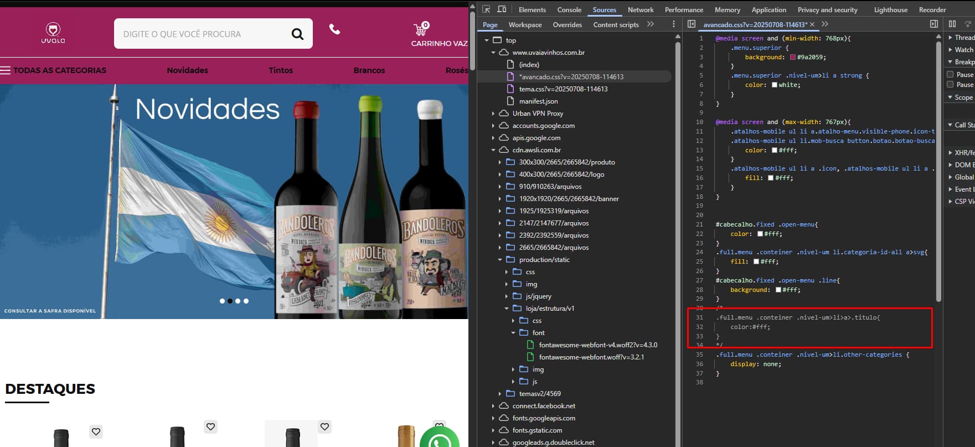Switch to the Elements tab
The image size is (975, 447).
(532, 10)
